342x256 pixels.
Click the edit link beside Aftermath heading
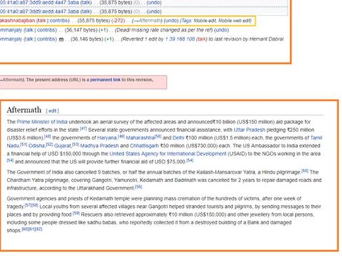point(52,110)
